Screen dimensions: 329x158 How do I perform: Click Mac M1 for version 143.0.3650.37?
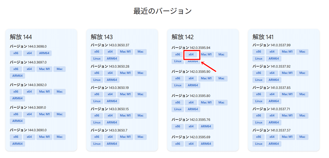tap(125, 52)
